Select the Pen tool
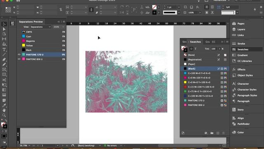 (x=4, y=60)
